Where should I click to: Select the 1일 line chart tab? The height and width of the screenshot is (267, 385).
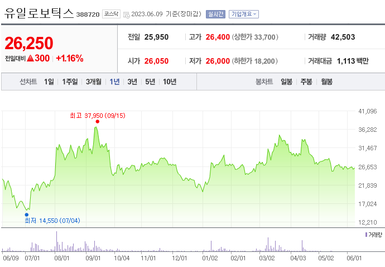(x=49, y=82)
